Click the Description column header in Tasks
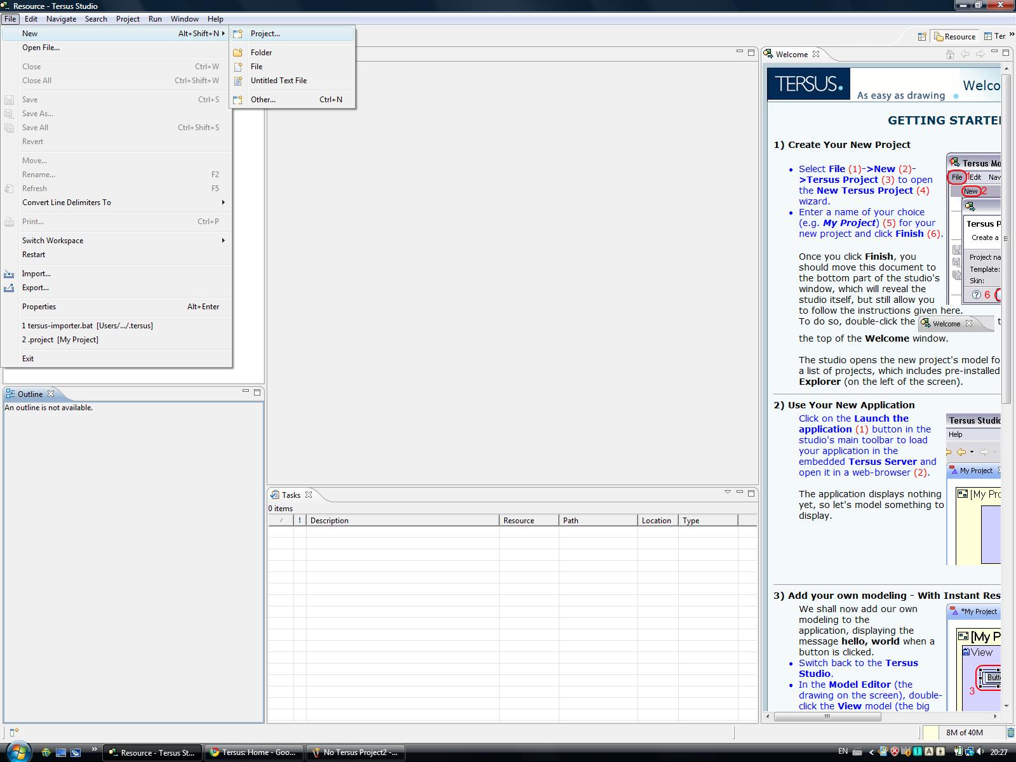1016x762 pixels. coord(402,521)
